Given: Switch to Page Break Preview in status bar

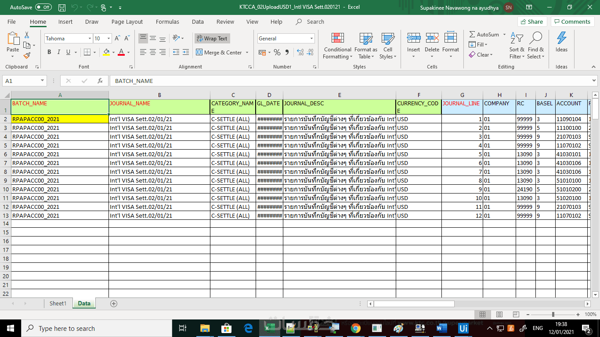Looking at the screenshot, I should [x=516, y=314].
